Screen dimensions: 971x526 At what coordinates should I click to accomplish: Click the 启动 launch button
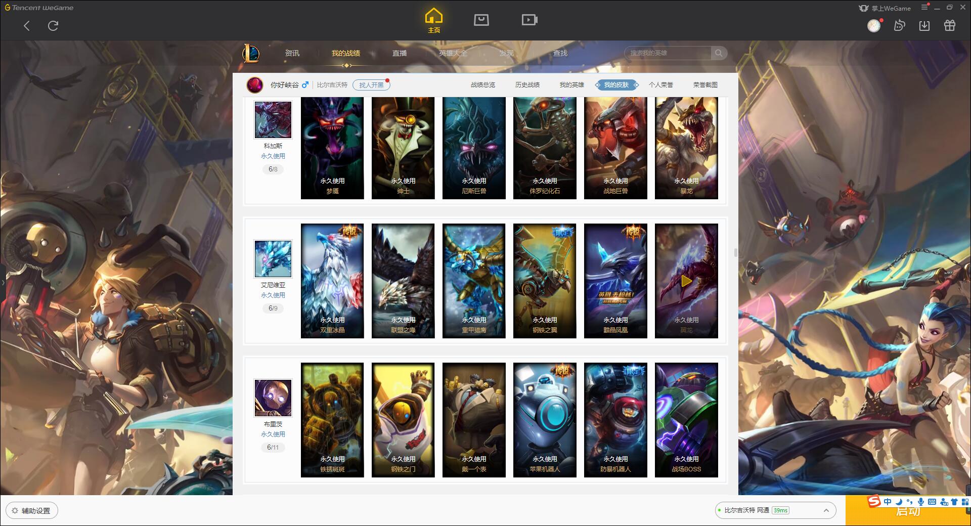[x=908, y=511]
